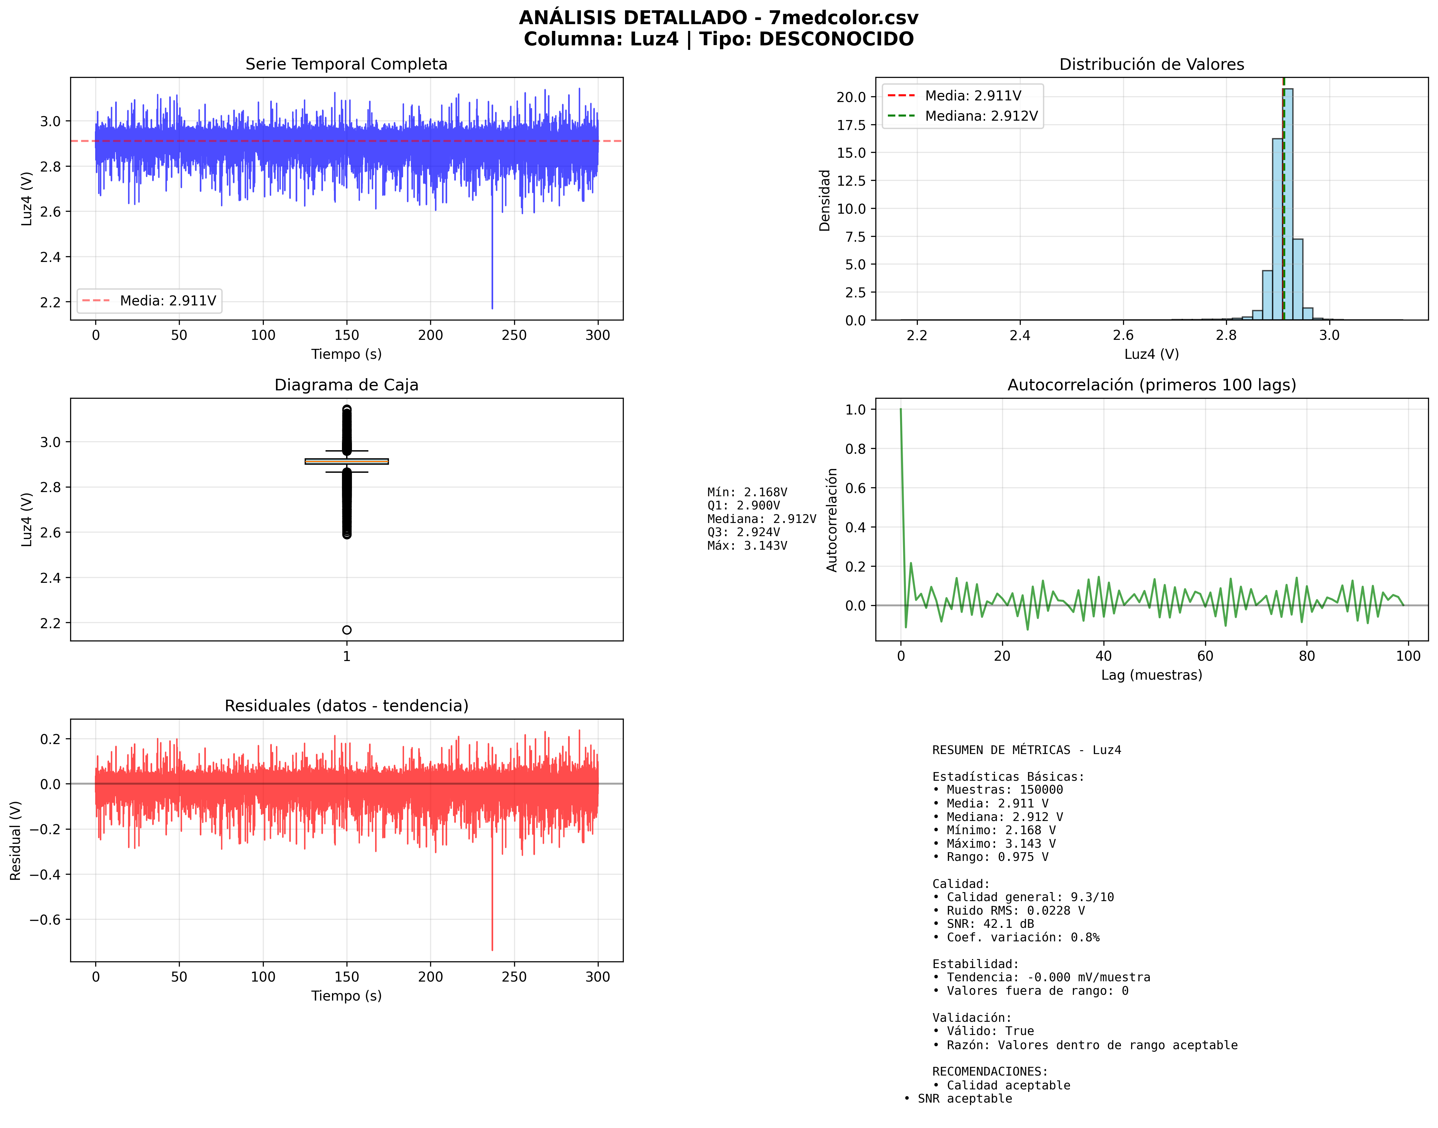The width and height of the screenshot is (1438, 1128).
Task: Click the 'Diagrama de Caja' plot title
Action: [x=346, y=385]
